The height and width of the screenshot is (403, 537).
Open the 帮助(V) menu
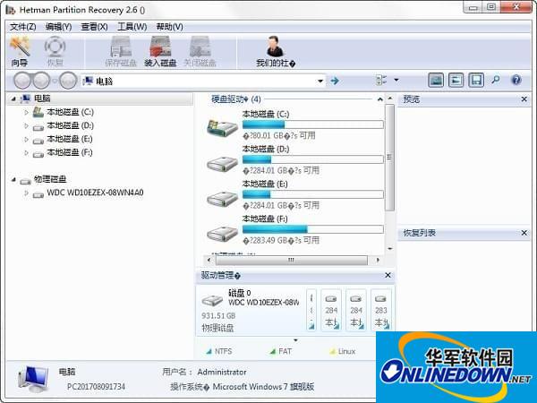coord(169,27)
